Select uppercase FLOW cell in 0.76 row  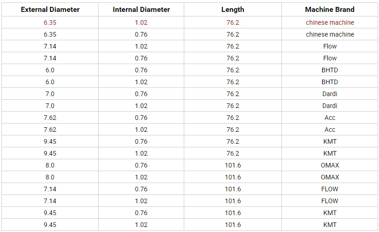[x=330, y=189]
